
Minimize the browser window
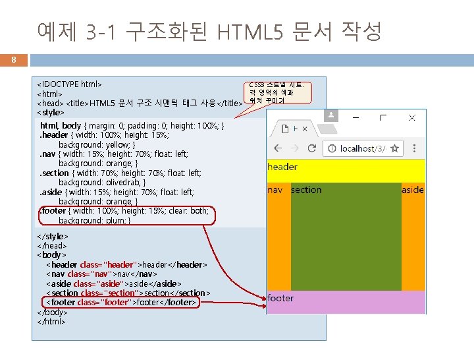(355, 117)
